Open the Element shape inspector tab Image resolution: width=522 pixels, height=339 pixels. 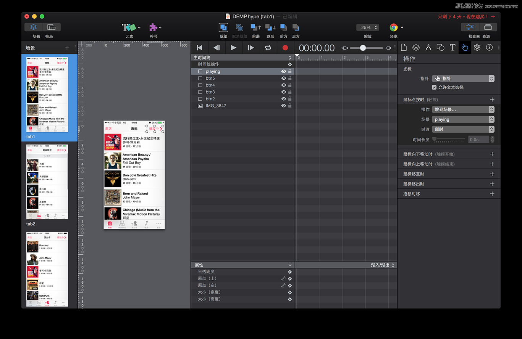pos(440,47)
